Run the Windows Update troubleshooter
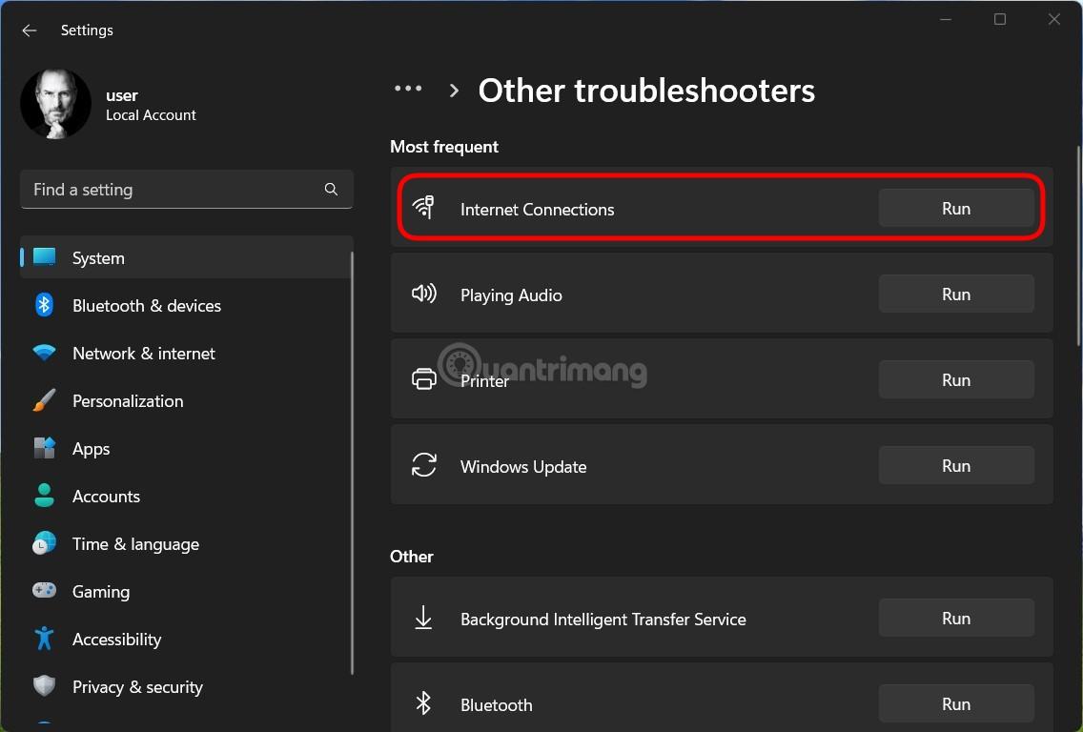Viewport: 1083px width, 732px height. point(956,465)
